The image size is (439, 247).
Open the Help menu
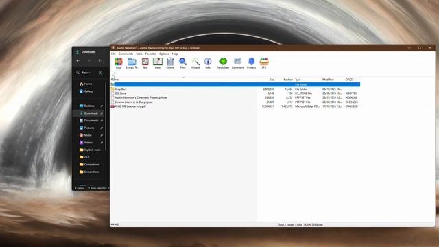pyautogui.click(x=175, y=54)
